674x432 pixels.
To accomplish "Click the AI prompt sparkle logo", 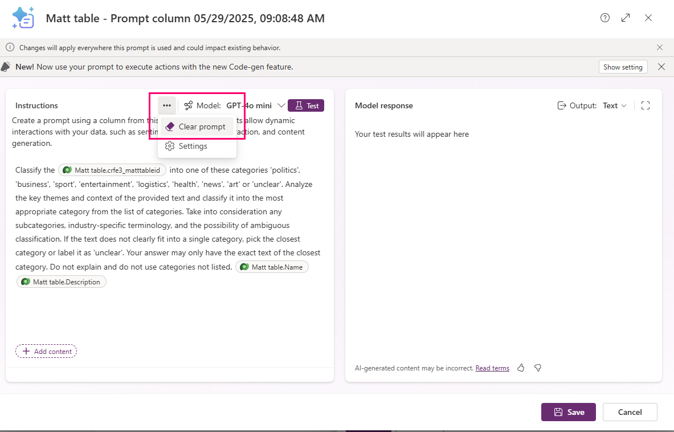I will click(x=23, y=18).
